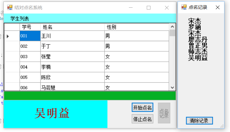Select the 003 student number cell
The height and width of the screenshot is (132, 230).
point(30,57)
